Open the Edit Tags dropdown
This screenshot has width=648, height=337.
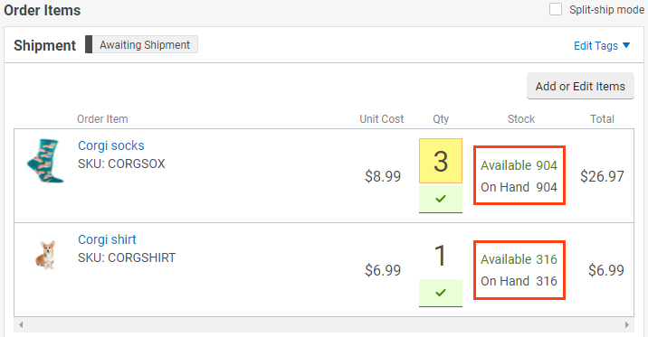coord(602,45)
